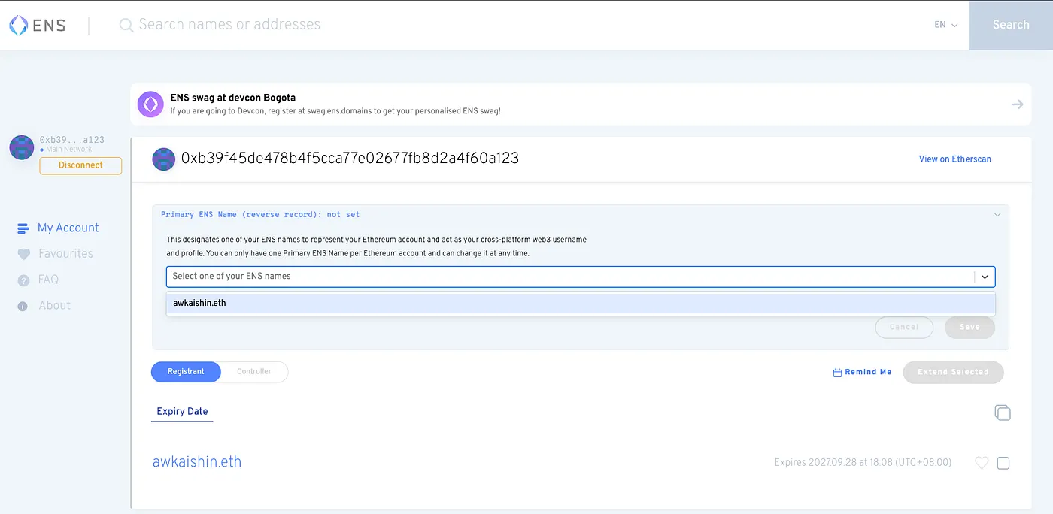Open the EN language dropdown

coord(945,25)
